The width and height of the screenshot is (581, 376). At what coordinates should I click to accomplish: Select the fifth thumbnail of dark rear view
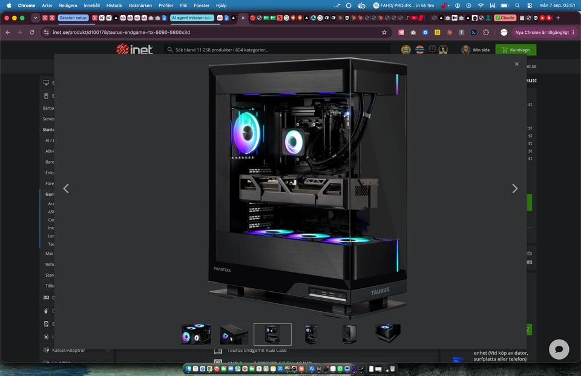pos(349,334)
